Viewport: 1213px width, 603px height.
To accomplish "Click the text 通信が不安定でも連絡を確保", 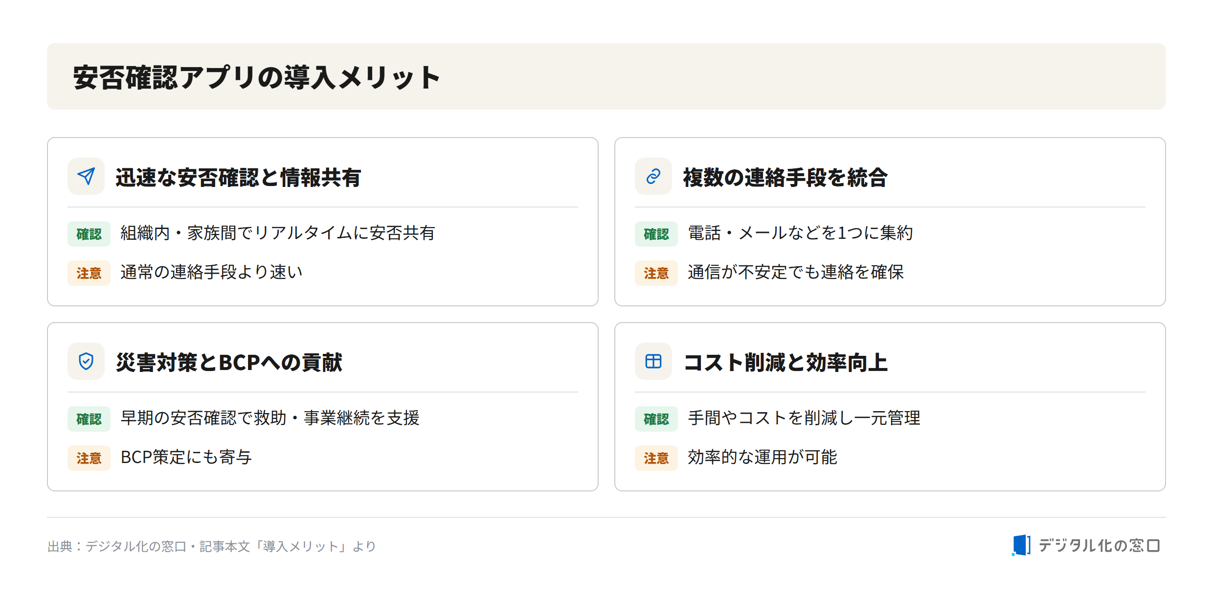I will (796, 272).
